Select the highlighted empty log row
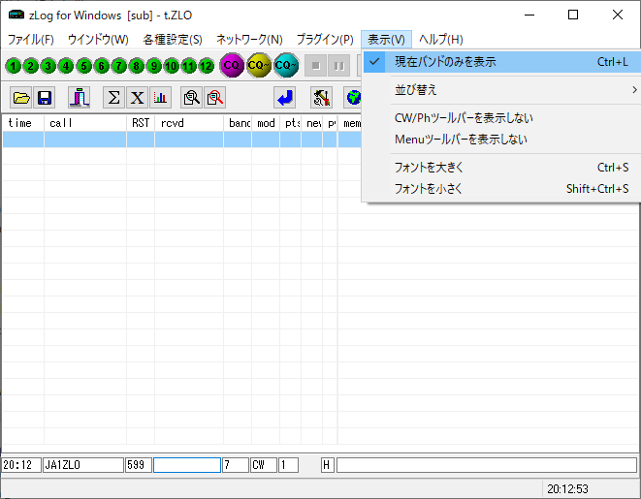This screenshot has width=641, height=499. tap(182, 140)
